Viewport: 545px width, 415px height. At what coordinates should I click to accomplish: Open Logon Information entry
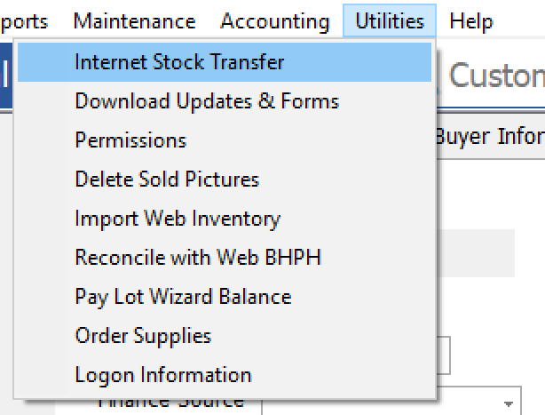point(163,375)
